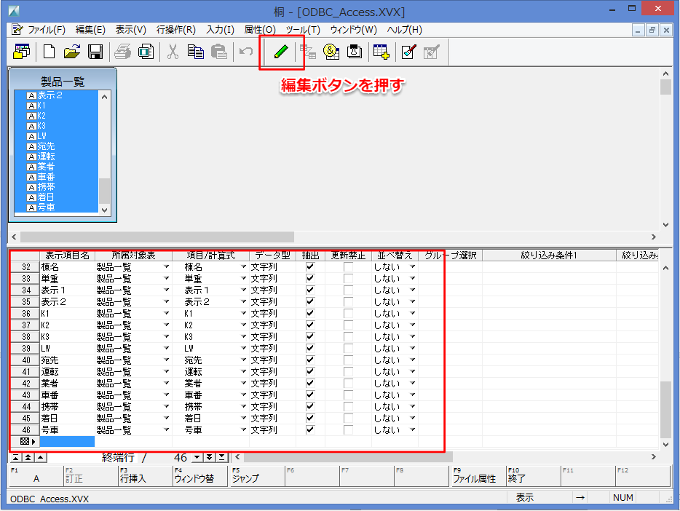Image resolution: width=680 pixels, height=511 pixels.
Task: Open the ファイル(F) menu
Action: click(45, 30)
